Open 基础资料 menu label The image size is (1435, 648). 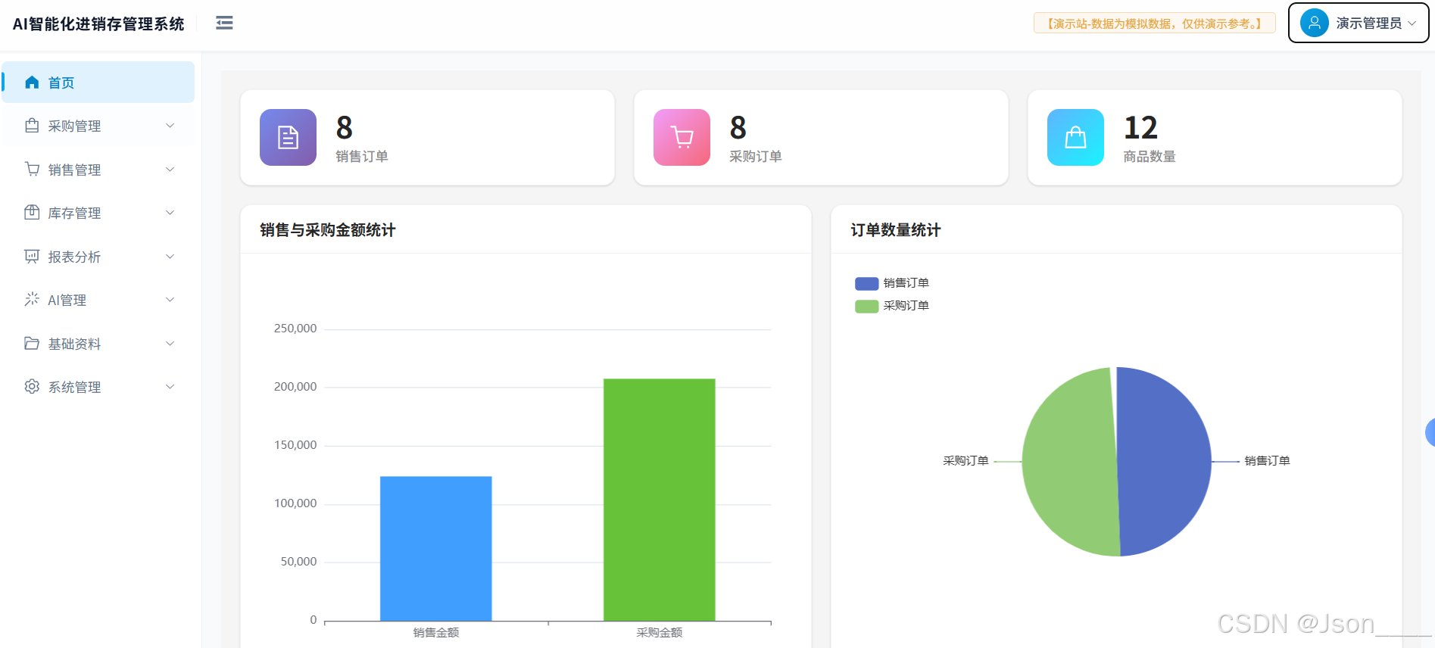[74, 344]
